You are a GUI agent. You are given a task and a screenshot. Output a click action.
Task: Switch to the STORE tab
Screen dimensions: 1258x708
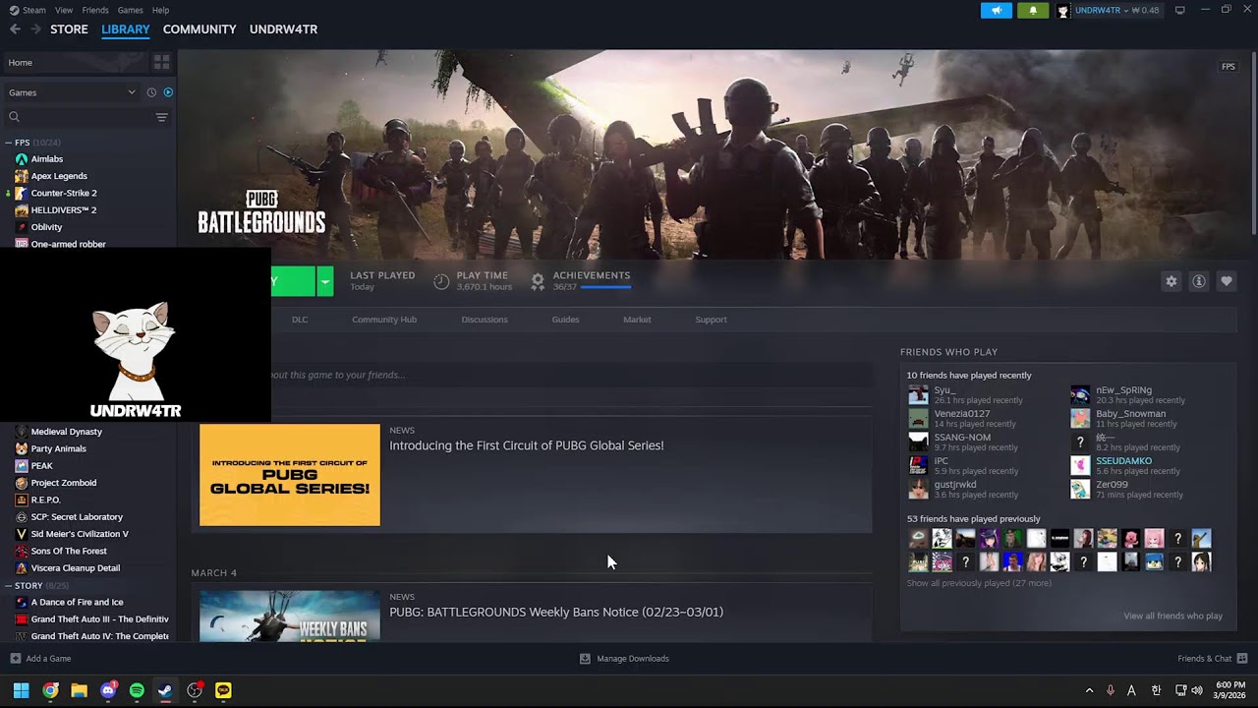click(x=69, y=29)
